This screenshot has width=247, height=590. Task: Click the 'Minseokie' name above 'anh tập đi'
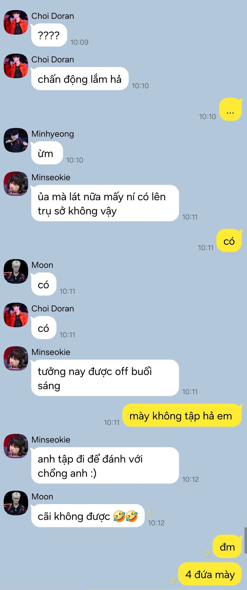51,440
